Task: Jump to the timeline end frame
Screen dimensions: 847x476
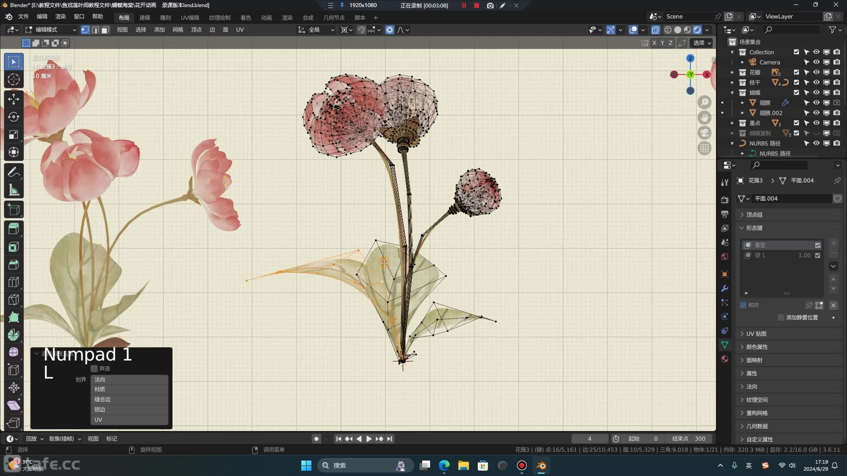Action: point(390,439)
